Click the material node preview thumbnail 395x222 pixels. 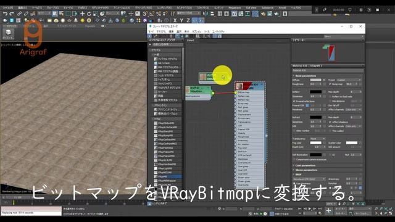239,86
